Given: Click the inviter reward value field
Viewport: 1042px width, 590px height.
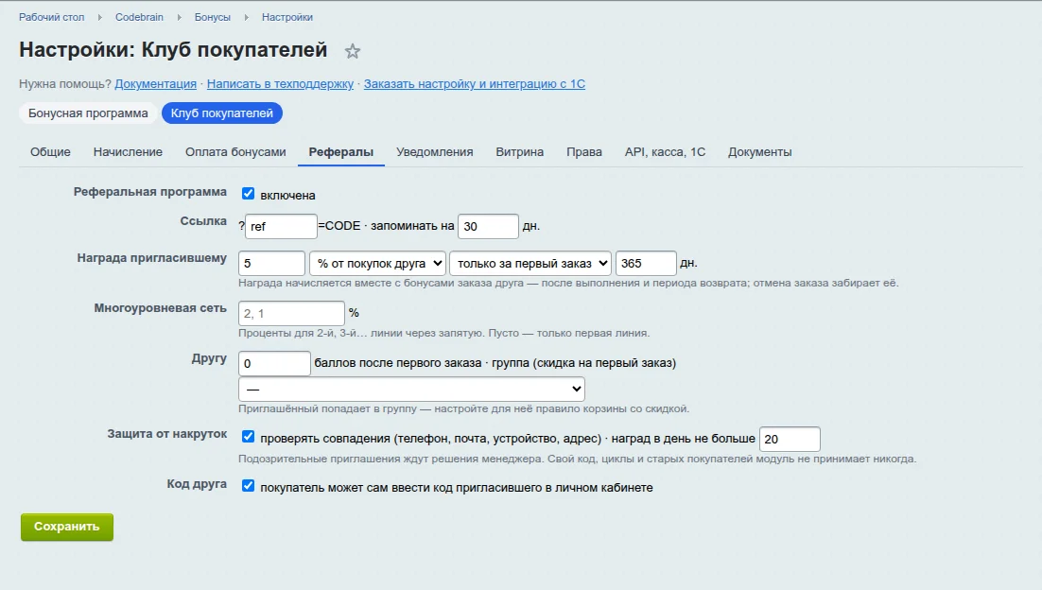Looking at the screenshot, I should tap(271, 263).
